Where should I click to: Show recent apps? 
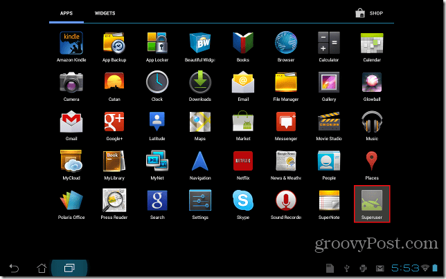pyautogui.click(x=69, y=268)
